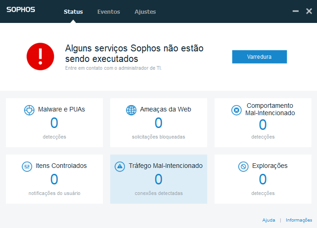Open the Ajustes tab
This screenshot has width=317, height=228.
pyautogui.click(x=145, y=12)
